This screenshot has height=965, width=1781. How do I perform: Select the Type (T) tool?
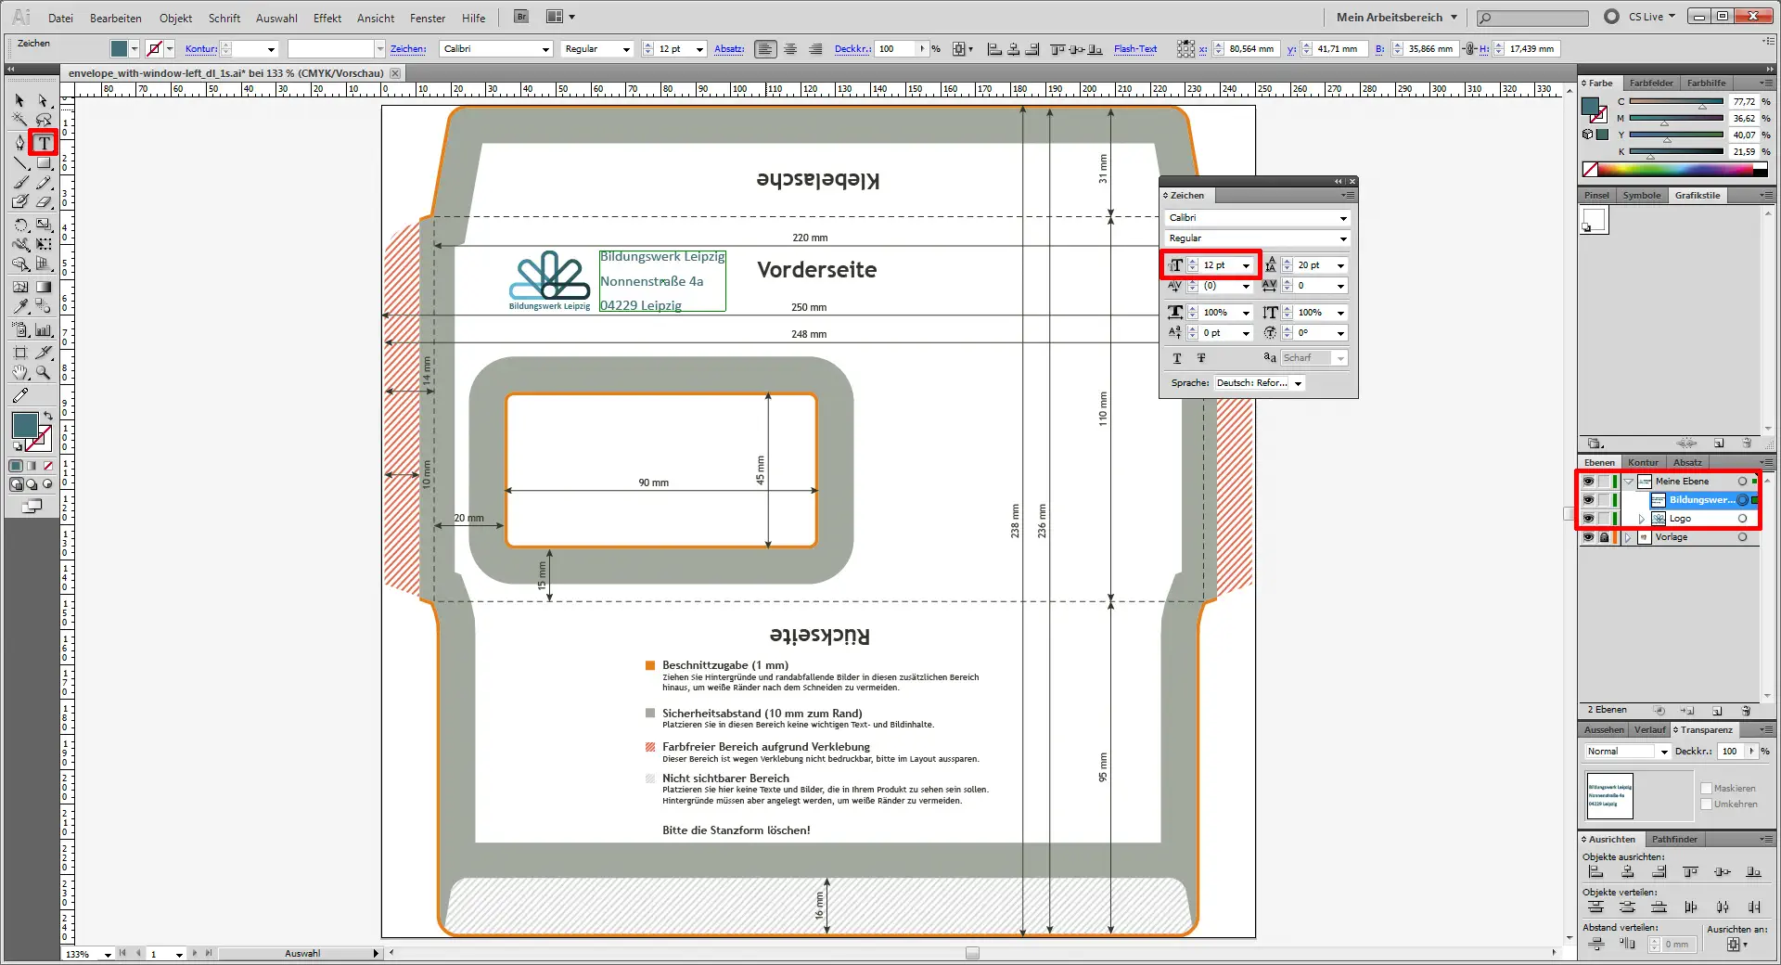click(44, 143)
